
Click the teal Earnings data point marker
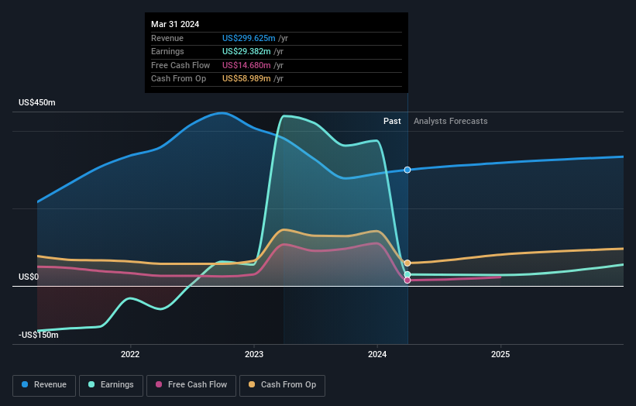[407, 274]
